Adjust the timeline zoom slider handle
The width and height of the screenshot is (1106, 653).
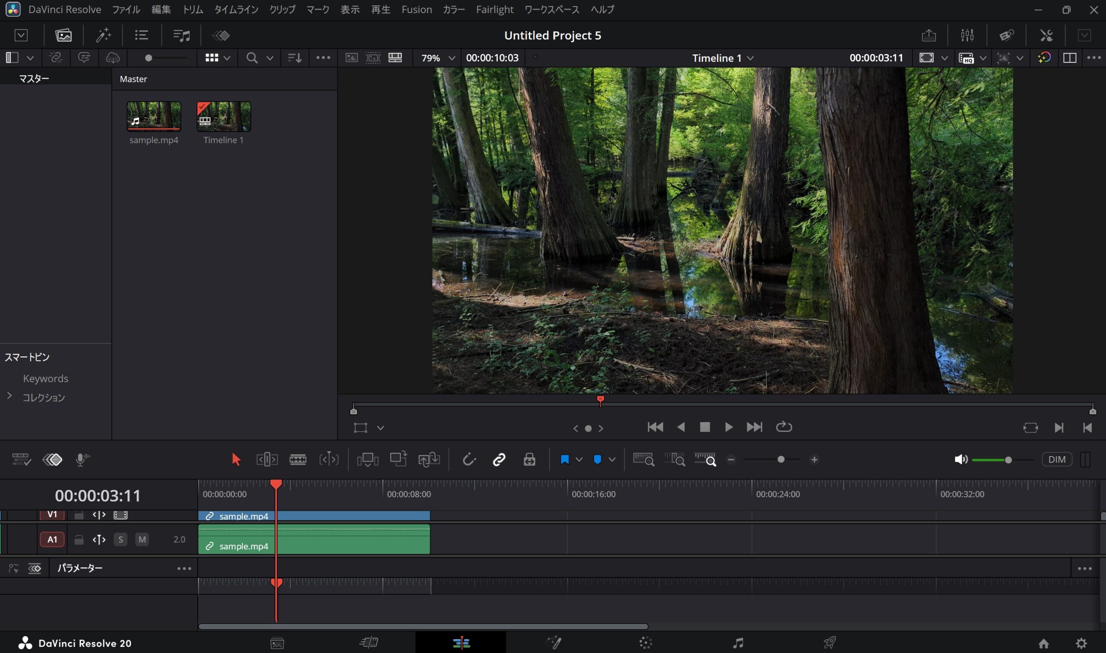point(781,459)
